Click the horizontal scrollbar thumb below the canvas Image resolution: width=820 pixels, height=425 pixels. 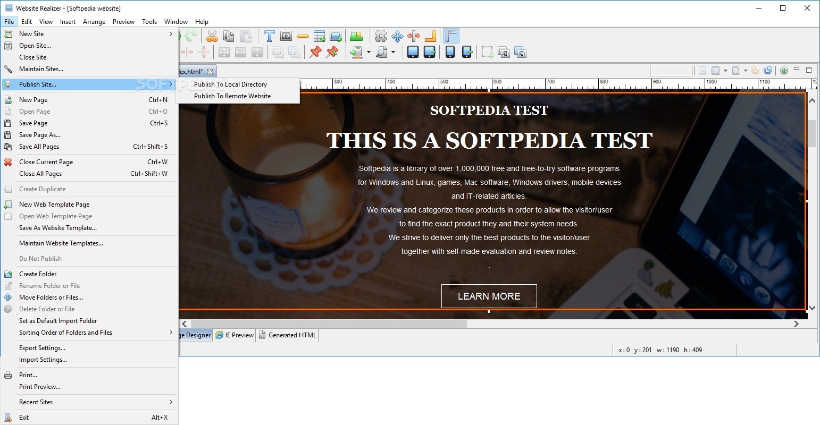pyautogui.click(x=329, y=324)
